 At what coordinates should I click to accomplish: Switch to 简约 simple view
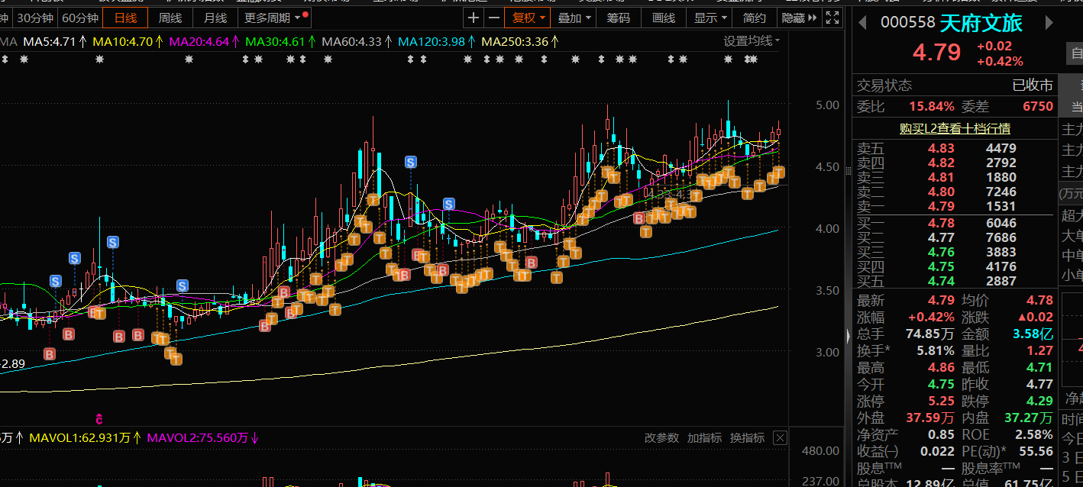[x=755, y=18]
